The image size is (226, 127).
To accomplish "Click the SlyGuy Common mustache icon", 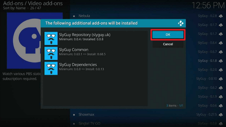I will click(x=51, y=53).
